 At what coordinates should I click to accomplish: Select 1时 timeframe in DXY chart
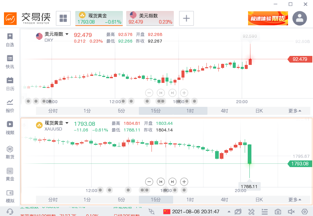click(x=190, y=111)
